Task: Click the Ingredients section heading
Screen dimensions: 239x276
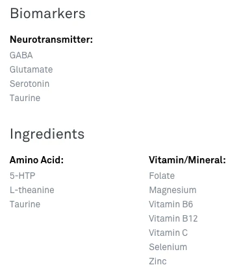Action: (47, 134)
